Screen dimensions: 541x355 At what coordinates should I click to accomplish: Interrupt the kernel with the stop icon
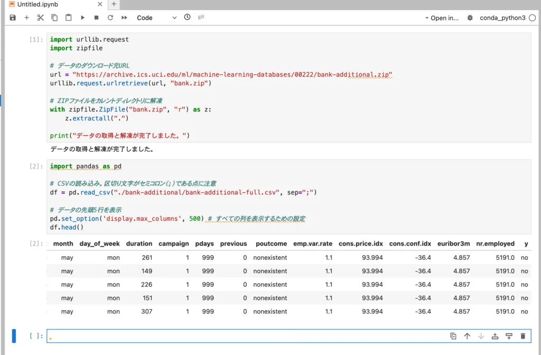coord(96,17)
